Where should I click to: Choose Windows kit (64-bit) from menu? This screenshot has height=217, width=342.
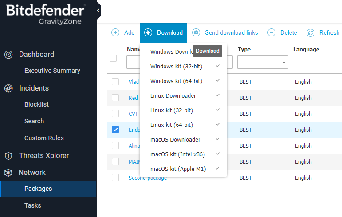click(x=176, y=81)
